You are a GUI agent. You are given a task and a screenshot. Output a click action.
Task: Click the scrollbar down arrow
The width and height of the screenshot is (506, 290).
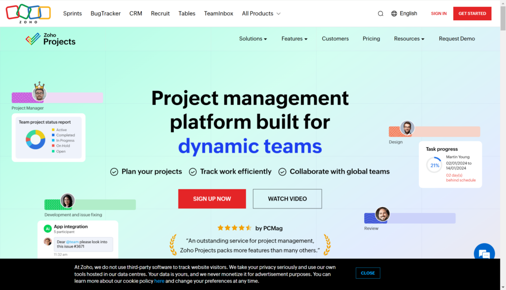(x=503, y=287)
